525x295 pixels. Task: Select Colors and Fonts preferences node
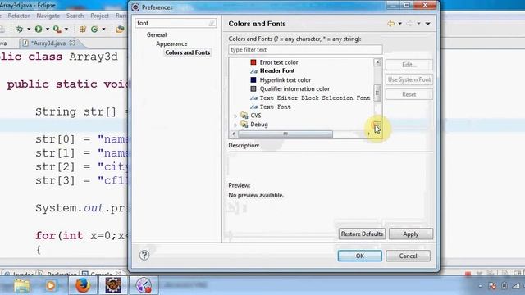click(188, 52)
